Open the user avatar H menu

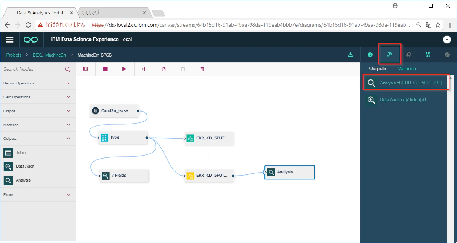[447, 40]
